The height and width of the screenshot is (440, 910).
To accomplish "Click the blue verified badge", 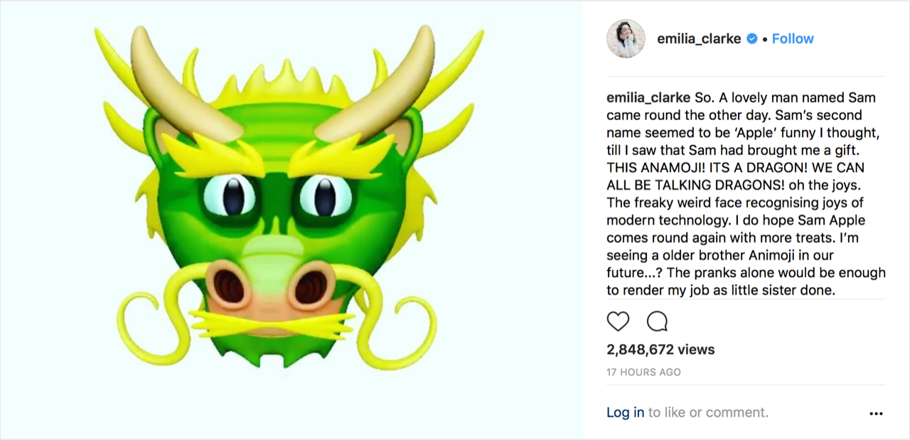I will point(752,39).
